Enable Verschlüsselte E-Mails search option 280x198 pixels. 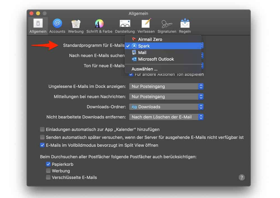pyautogui.click(x=48, y=177)
